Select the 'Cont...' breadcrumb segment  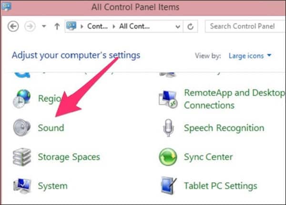tap(97, 27)
